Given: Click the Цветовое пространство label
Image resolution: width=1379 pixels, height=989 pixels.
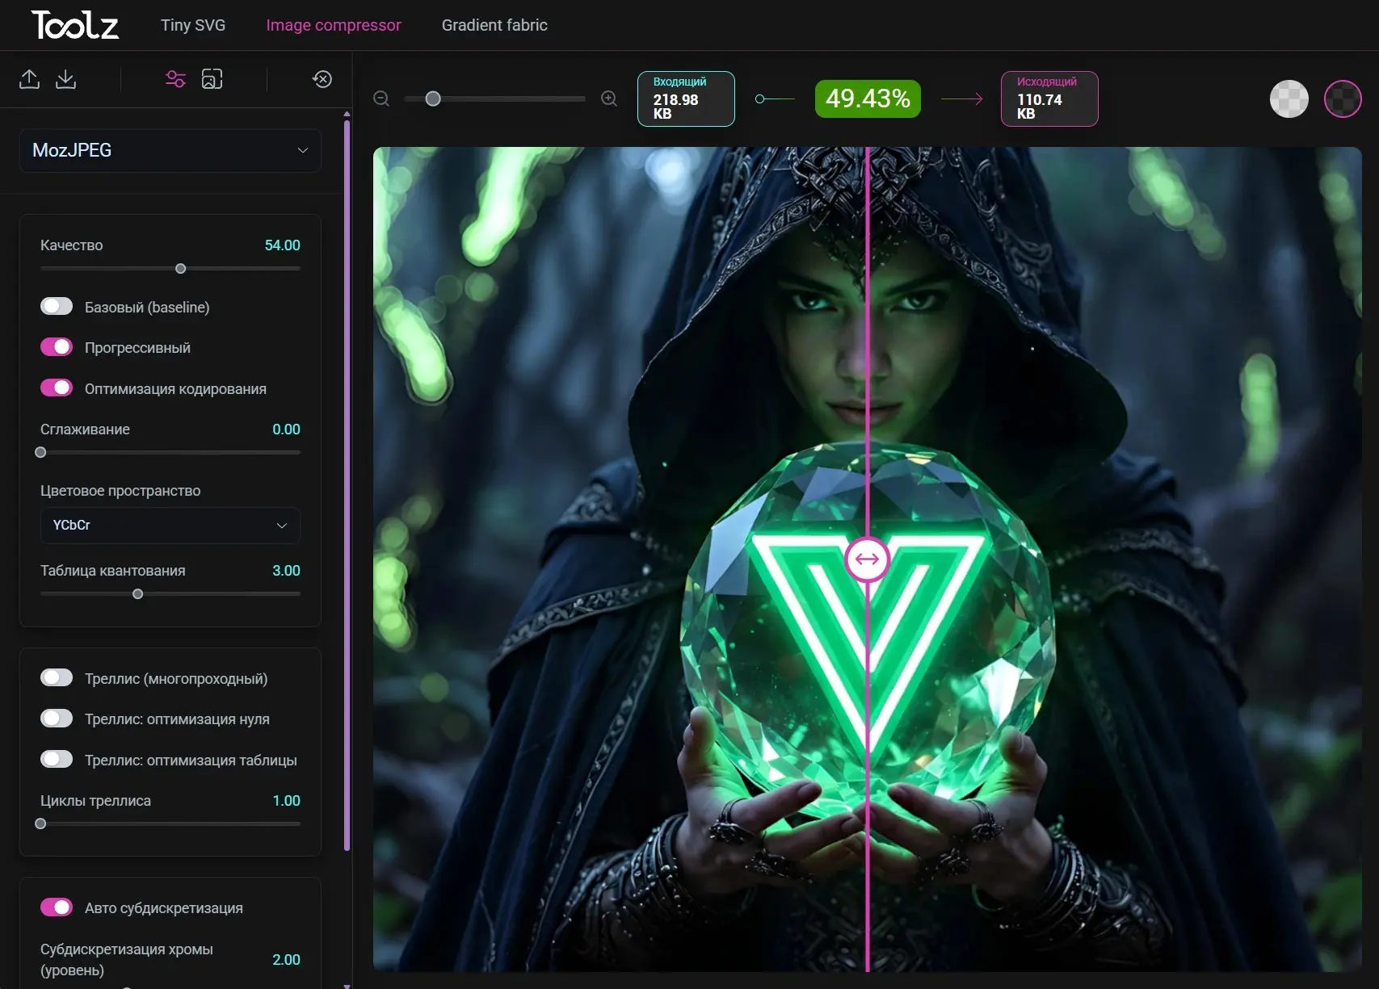Looking at the screenshot, I should tap(120, 490).
